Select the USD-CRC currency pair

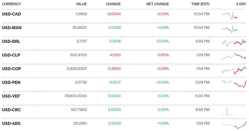tap(11, 110)
